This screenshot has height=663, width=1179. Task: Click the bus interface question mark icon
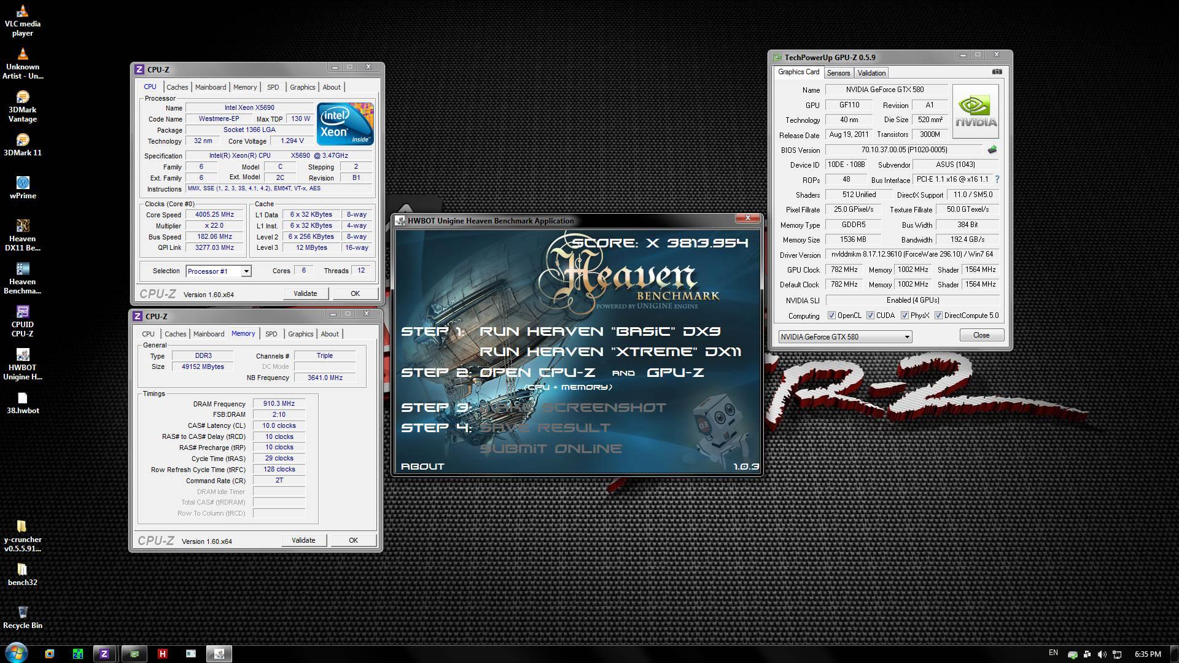997,179
